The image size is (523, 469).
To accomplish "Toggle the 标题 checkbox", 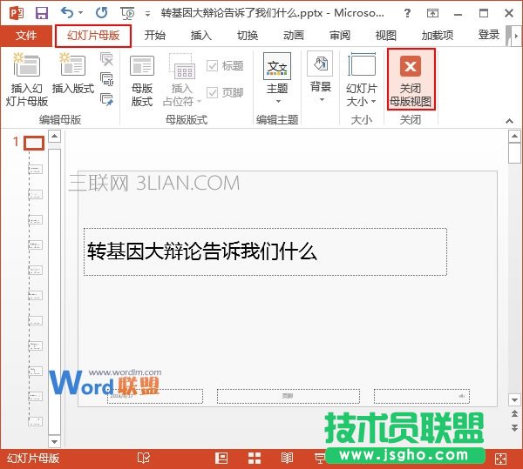I will pyautogui.click(x=225, y=65).
